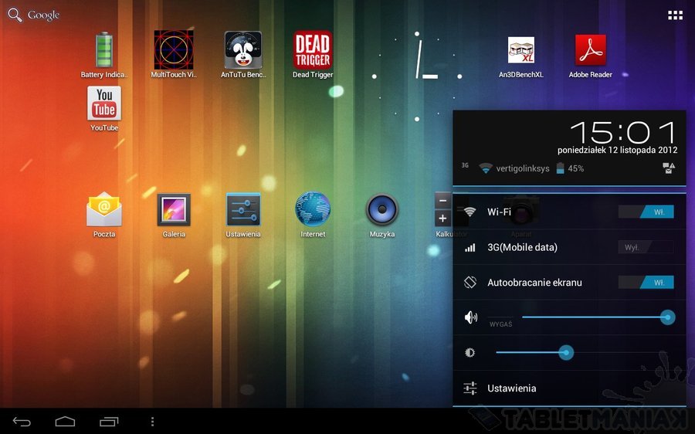
Task: Tap the brightness icon
Action: [x=470, y=352]
